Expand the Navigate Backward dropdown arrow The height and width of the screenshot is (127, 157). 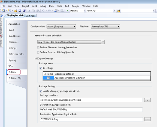[59, 11]
